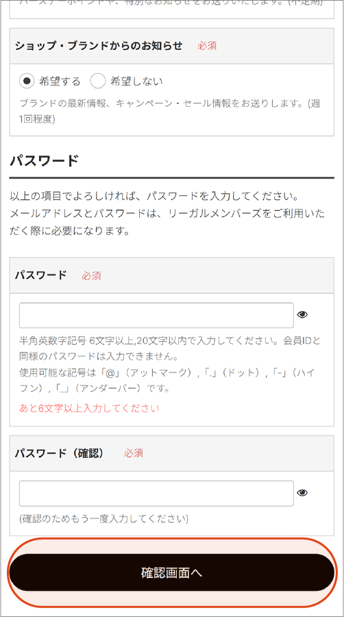Choose the 希望しない radio option
This screenshot has height=617, width=344.
97,81
